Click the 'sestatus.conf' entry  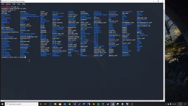coord(114,44)
